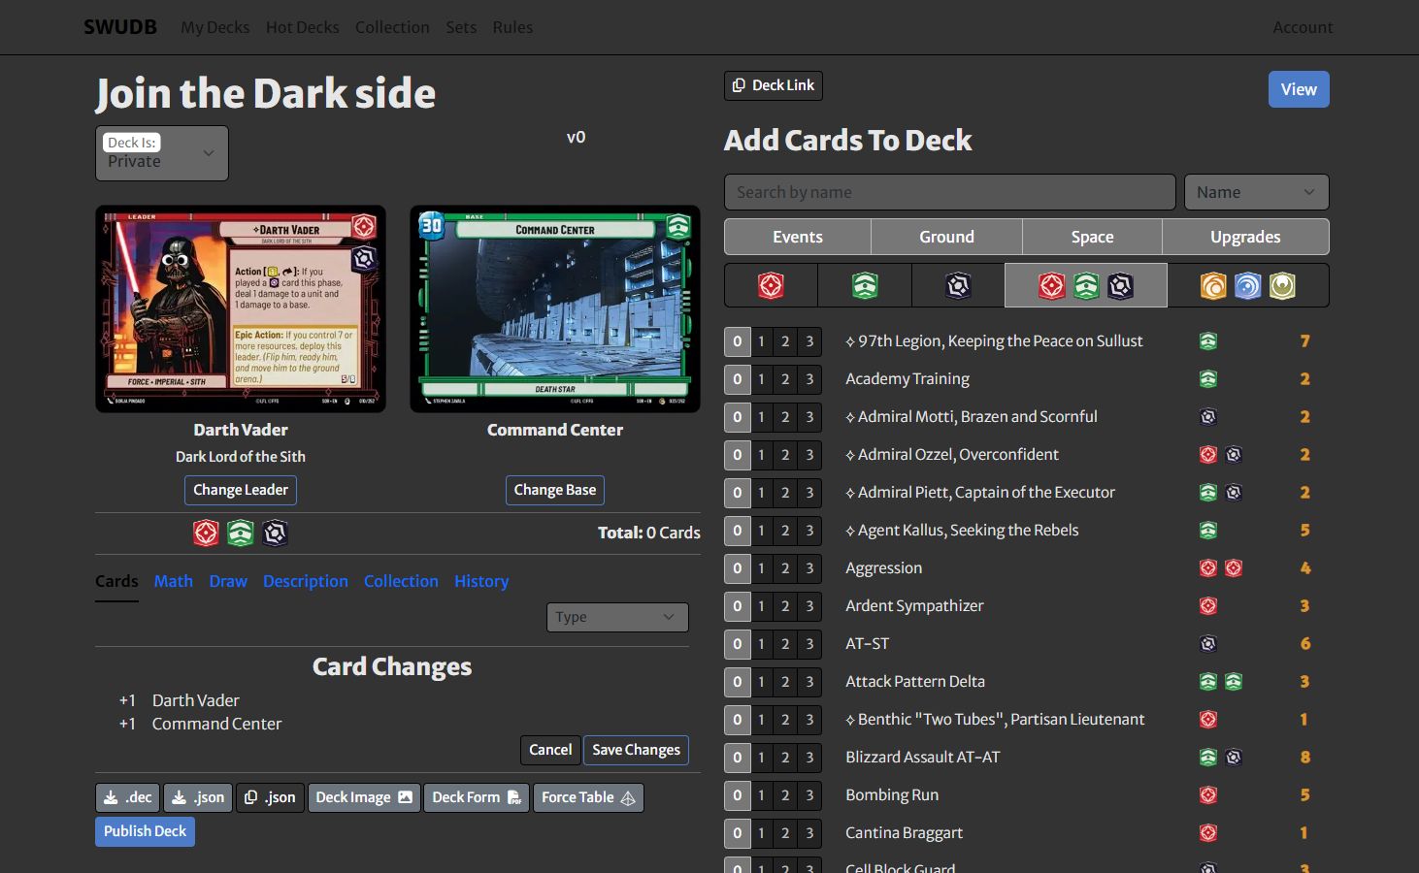Select the combined red-green-black aspect filter
1419x873 pixels.
click(x=1085, y=285)
